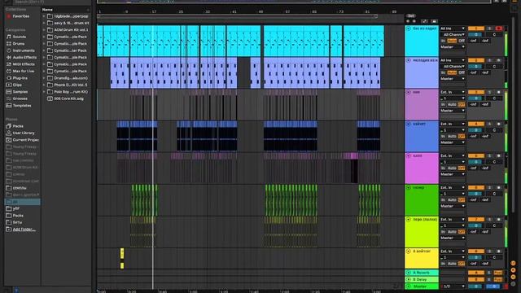521x293 pixels.
Task: Show the Favorites collection
Action: pyautogui.click(x=20, y=16)
